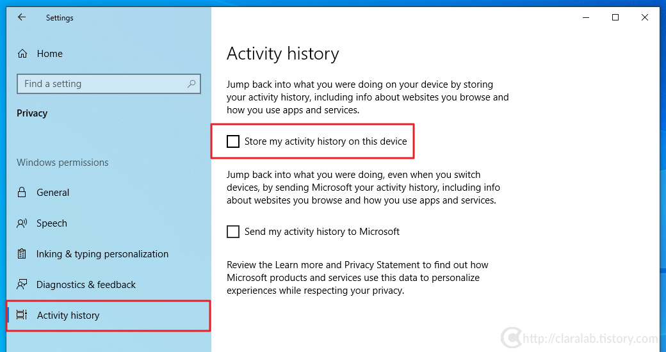
Task: Click the speech icon beside Speech
Action: [22, 223]
